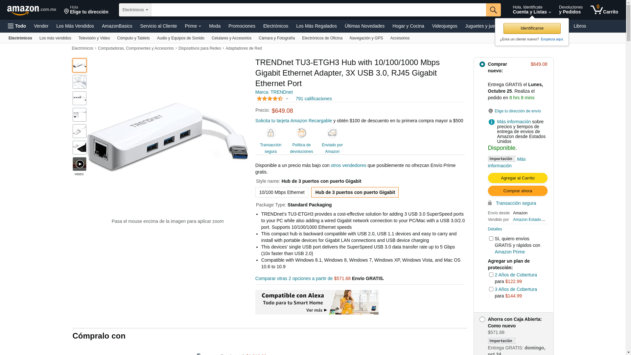Open Cómputo y Tablets subcategory
The image size is (631, 355).
[x=133, y=38]
